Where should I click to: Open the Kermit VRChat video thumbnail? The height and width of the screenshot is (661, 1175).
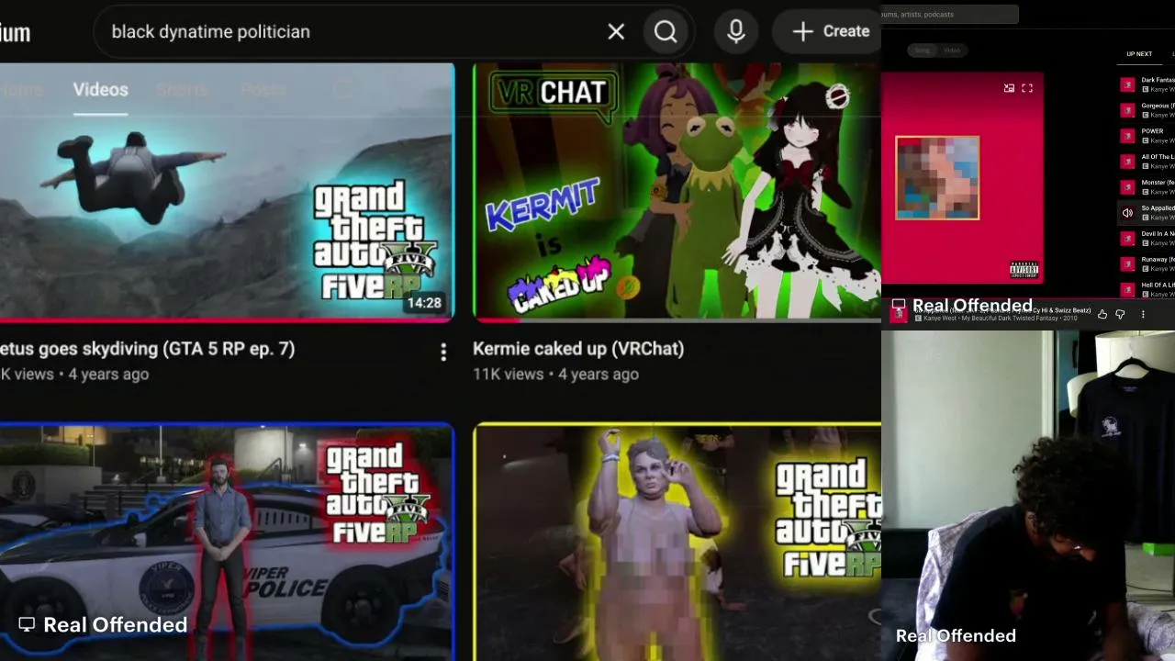point(677,192)
